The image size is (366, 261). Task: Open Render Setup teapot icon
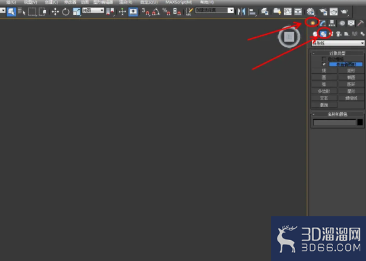tap(323, 11)
